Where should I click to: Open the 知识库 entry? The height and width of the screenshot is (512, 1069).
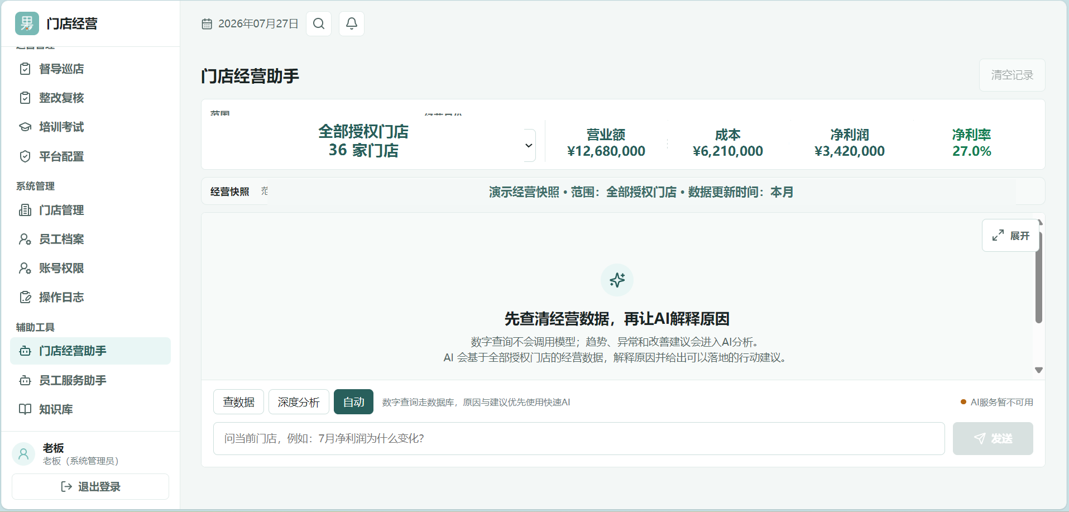click(90, 409)
